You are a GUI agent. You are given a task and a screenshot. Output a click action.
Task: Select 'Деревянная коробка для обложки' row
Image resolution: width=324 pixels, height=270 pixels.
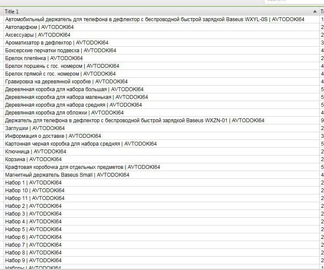(x=162, y=113)
